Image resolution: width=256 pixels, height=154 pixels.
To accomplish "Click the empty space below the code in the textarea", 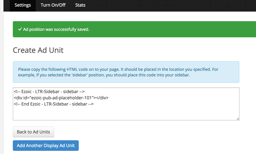I will pyautogui.click(x=124, y=113).
